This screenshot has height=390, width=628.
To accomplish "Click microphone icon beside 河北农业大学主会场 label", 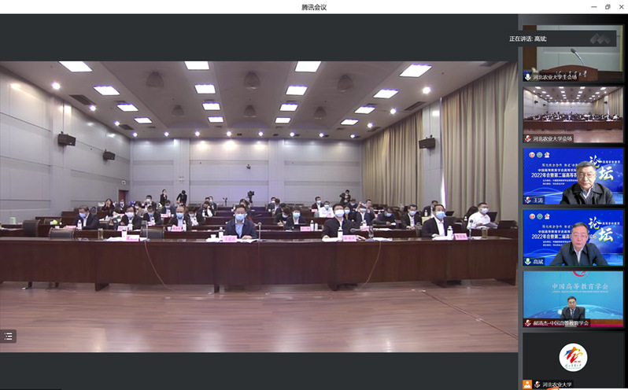I will coord(528,77).
